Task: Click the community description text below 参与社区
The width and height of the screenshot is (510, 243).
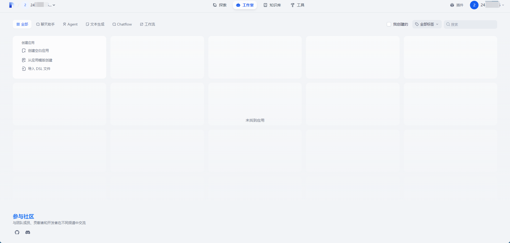Action: pyautogui.click(x=49, y=223)
